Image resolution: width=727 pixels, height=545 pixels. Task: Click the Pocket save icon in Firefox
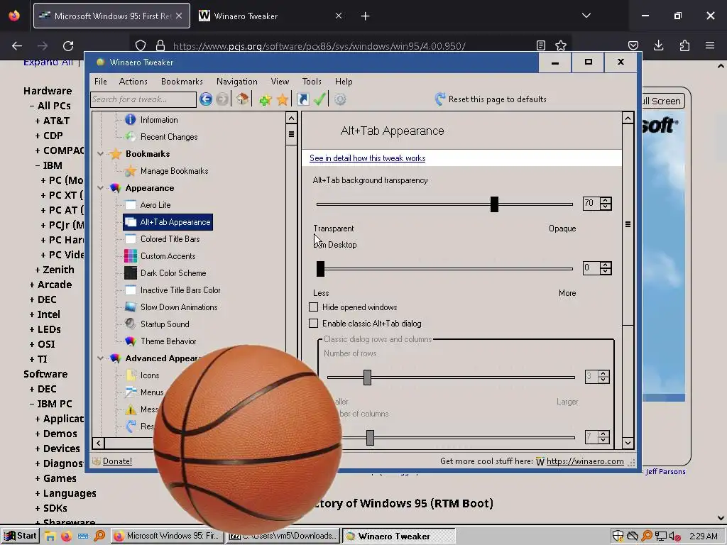click(633, 45)
